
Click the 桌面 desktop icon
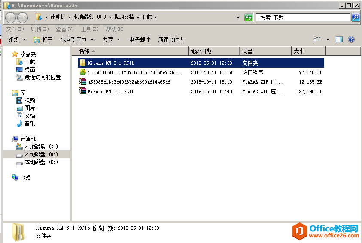pos(19,69)
